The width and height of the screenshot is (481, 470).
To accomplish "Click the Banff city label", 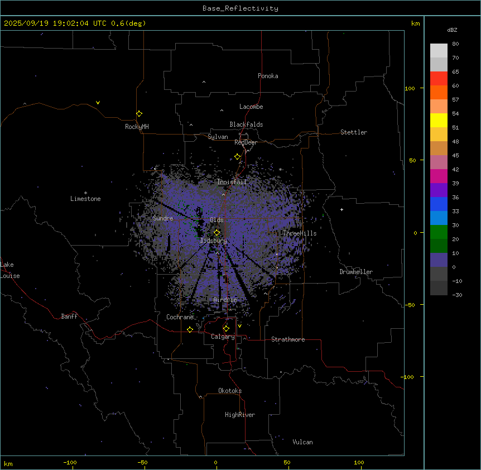I will pos(69,316).
